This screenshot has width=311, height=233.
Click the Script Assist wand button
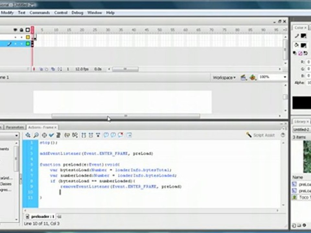click(260, 135)
